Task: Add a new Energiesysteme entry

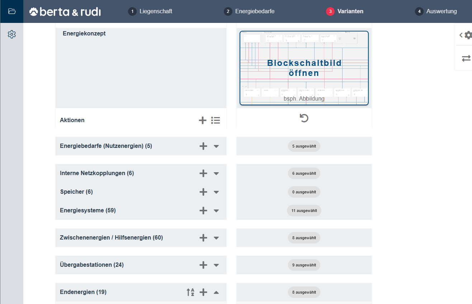Action: (203, 211)
